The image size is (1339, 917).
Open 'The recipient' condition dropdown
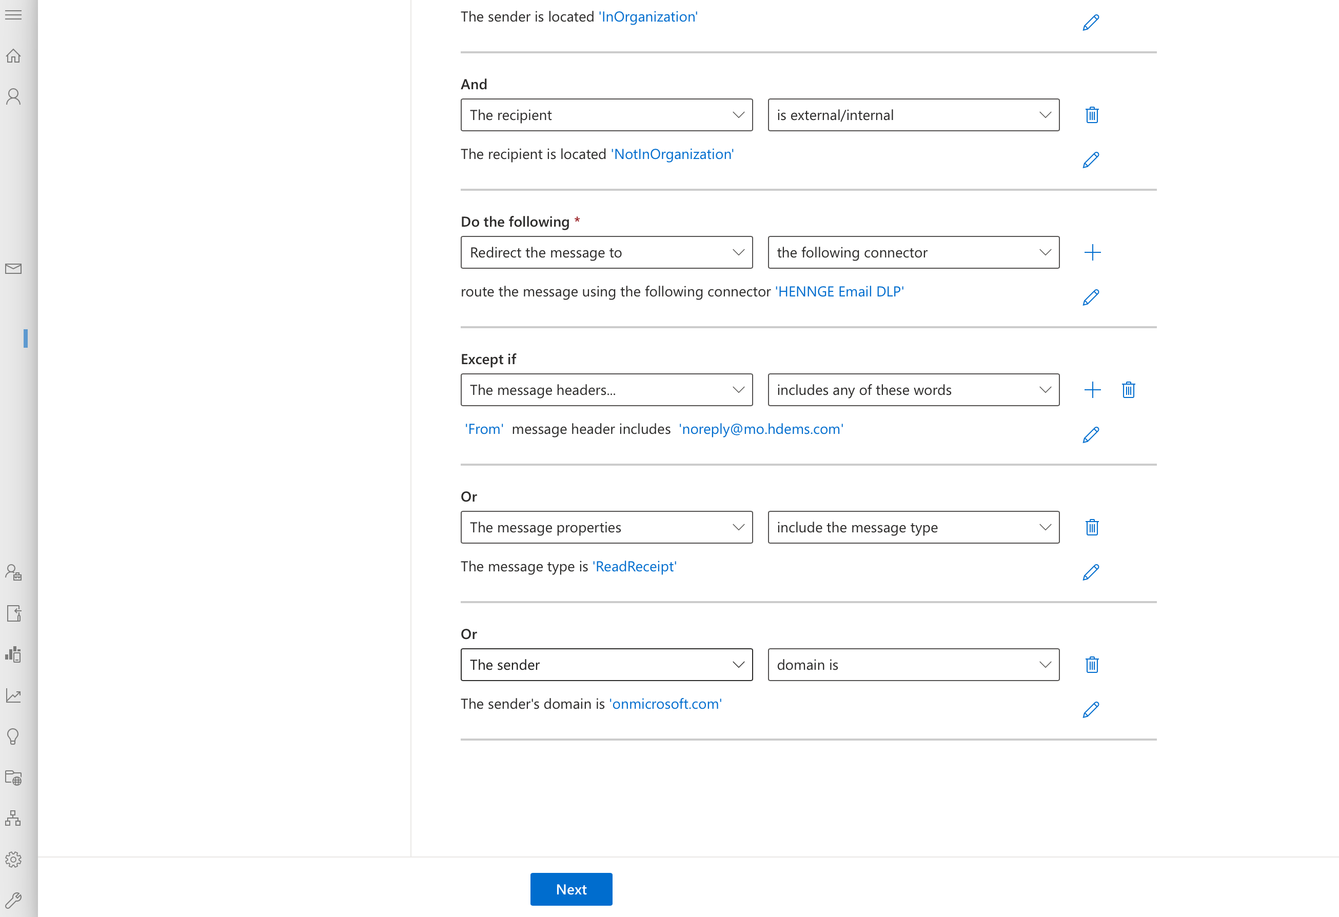[606, 115]
